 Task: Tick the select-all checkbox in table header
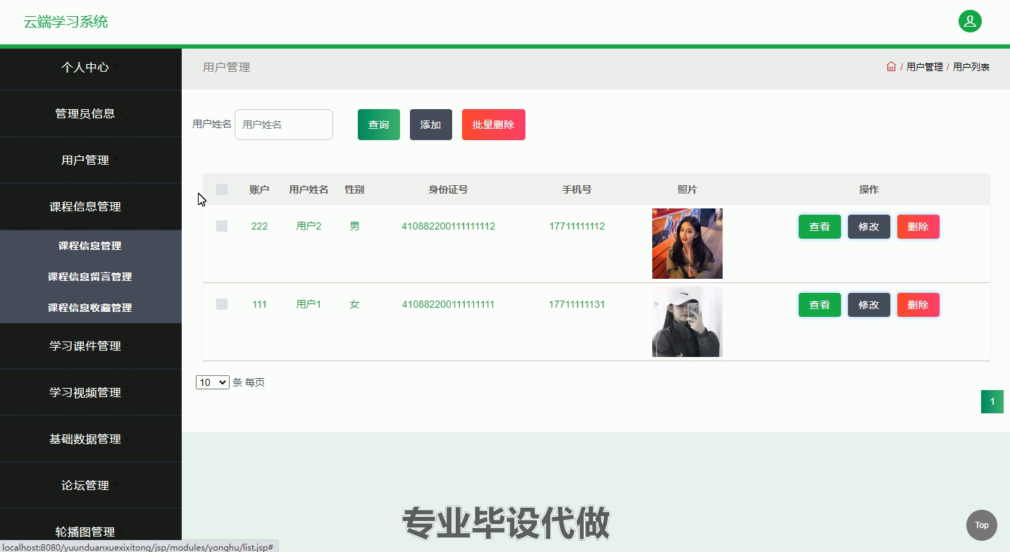222,189
